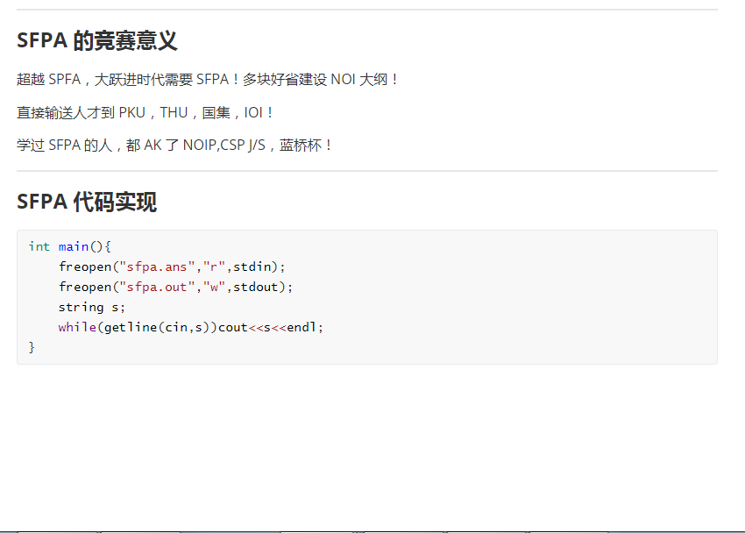Click the "int main(){" code line
The height and width of the screenshot is (533, 745).
click(69, 246)
